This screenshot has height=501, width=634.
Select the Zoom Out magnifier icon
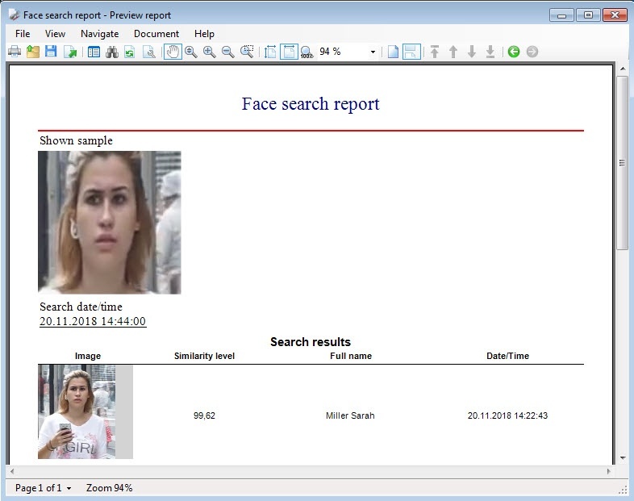coord(228,52)
